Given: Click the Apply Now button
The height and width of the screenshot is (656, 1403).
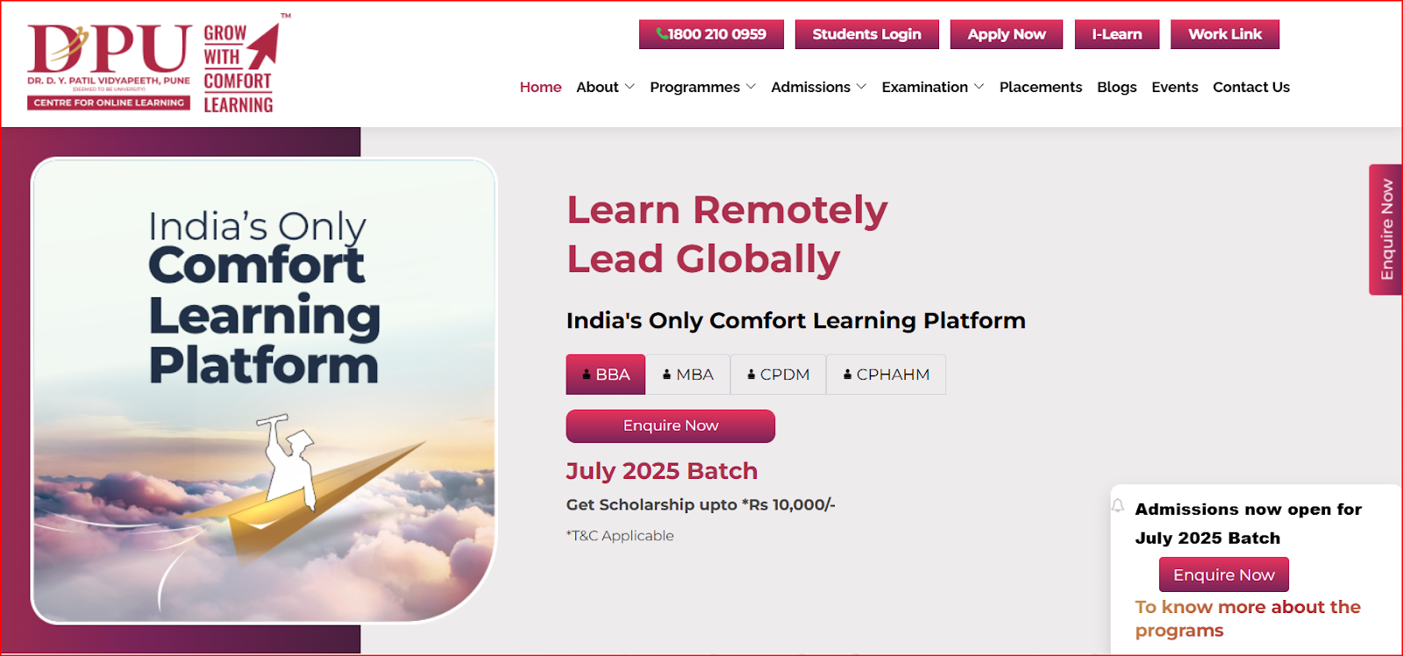Looking at the screenshot, I should [1007, 34].
